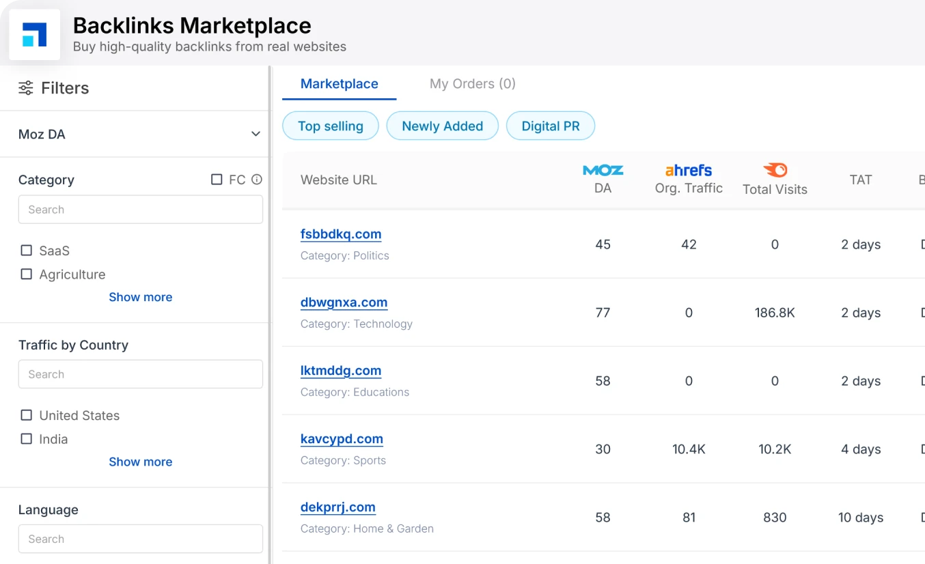Select the Top selling filter pill
The height and width of the screenshot is (564, 925).
point(331,126)
